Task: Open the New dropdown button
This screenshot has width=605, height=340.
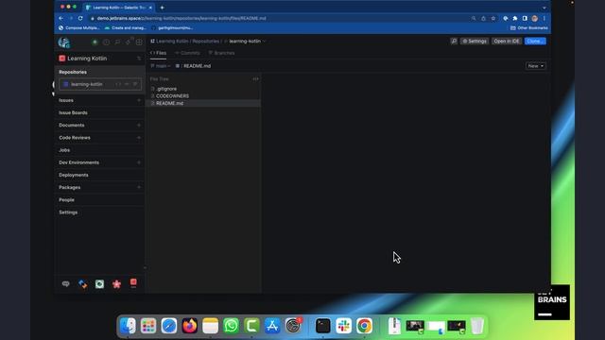Action: (x=536, y=66)
